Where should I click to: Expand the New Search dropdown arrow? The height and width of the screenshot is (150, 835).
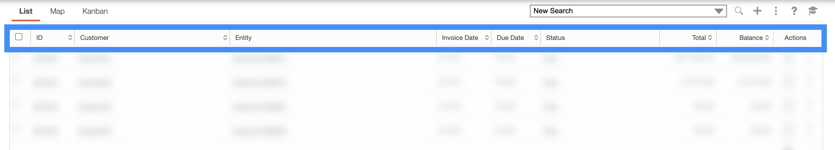718,11
